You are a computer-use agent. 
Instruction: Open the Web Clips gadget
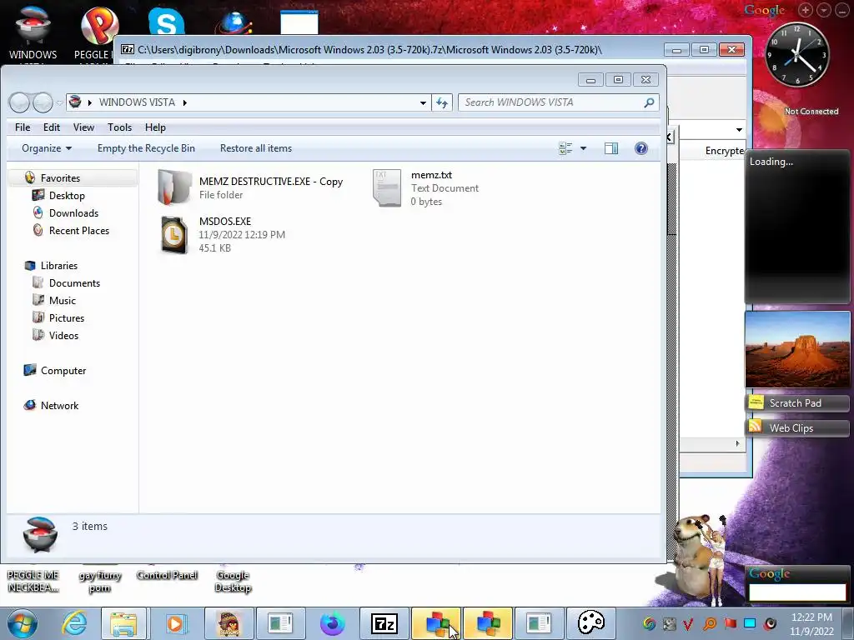(796, 427)
